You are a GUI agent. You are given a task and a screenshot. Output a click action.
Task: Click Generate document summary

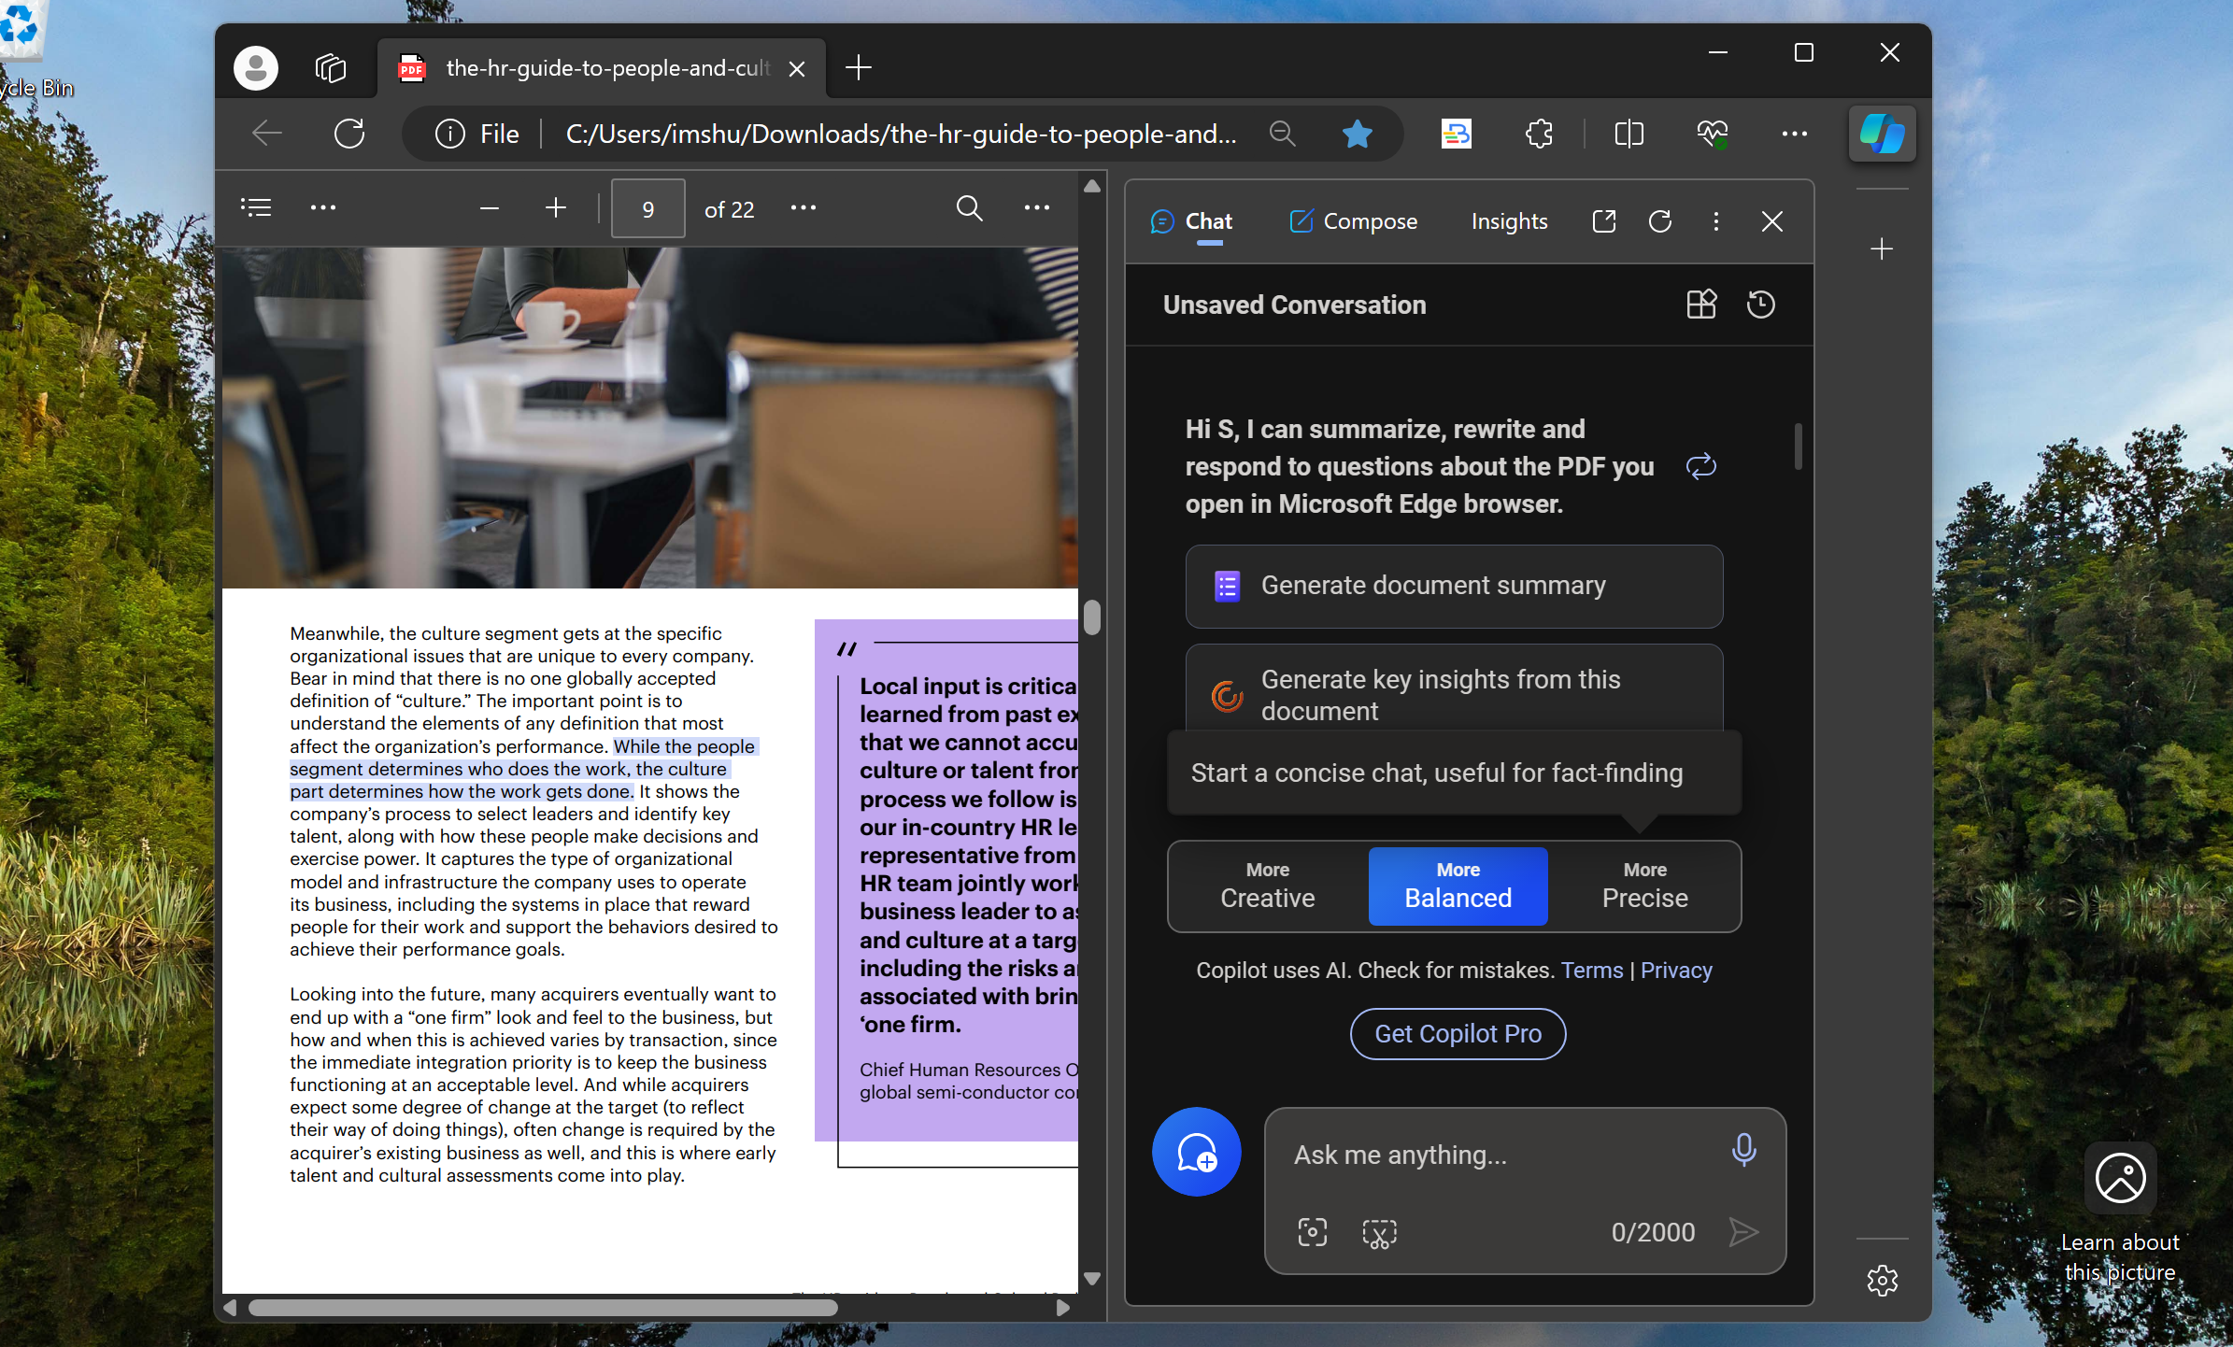pos(1454,586)
